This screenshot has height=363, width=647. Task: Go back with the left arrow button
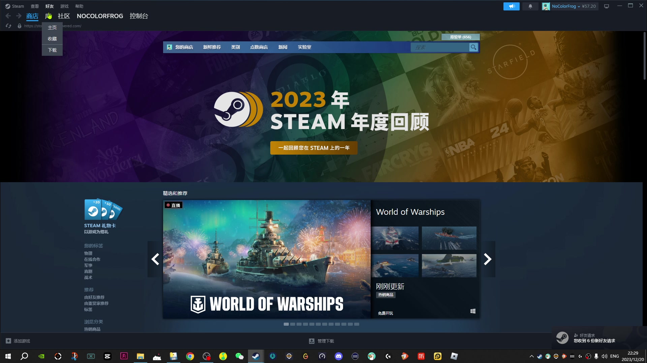click(8, 16)
